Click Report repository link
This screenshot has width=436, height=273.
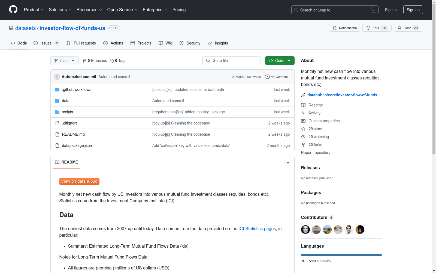(316, 153)
